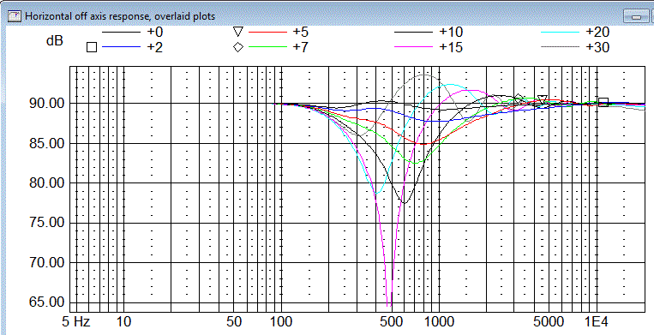Click the +30 legend label
The height and width of the screenshot is (335, 654).
597,47
